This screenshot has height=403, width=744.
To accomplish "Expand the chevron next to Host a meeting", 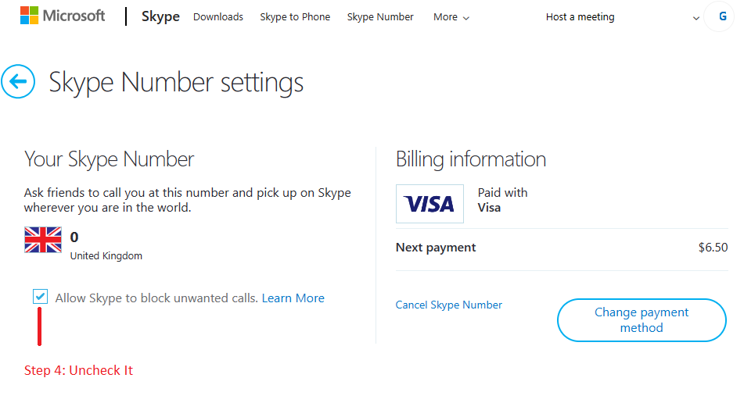I will click(x=696, y=18).
